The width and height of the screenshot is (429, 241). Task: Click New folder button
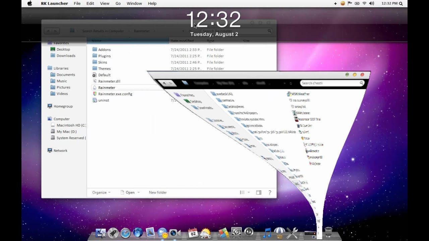(158, 192)
